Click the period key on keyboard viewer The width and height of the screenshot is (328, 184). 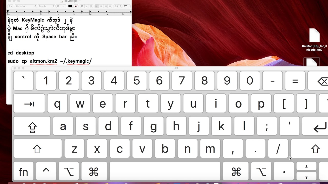[255, 148]
